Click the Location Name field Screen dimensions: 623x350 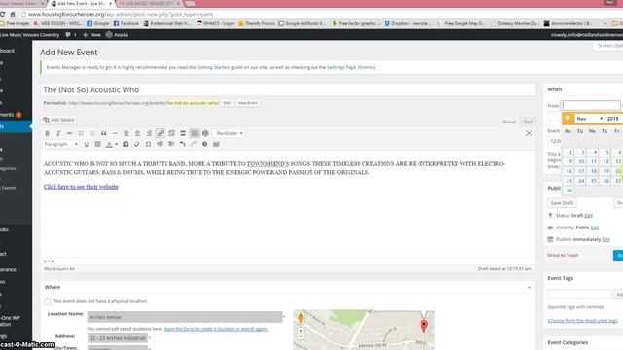coord(185,317)
